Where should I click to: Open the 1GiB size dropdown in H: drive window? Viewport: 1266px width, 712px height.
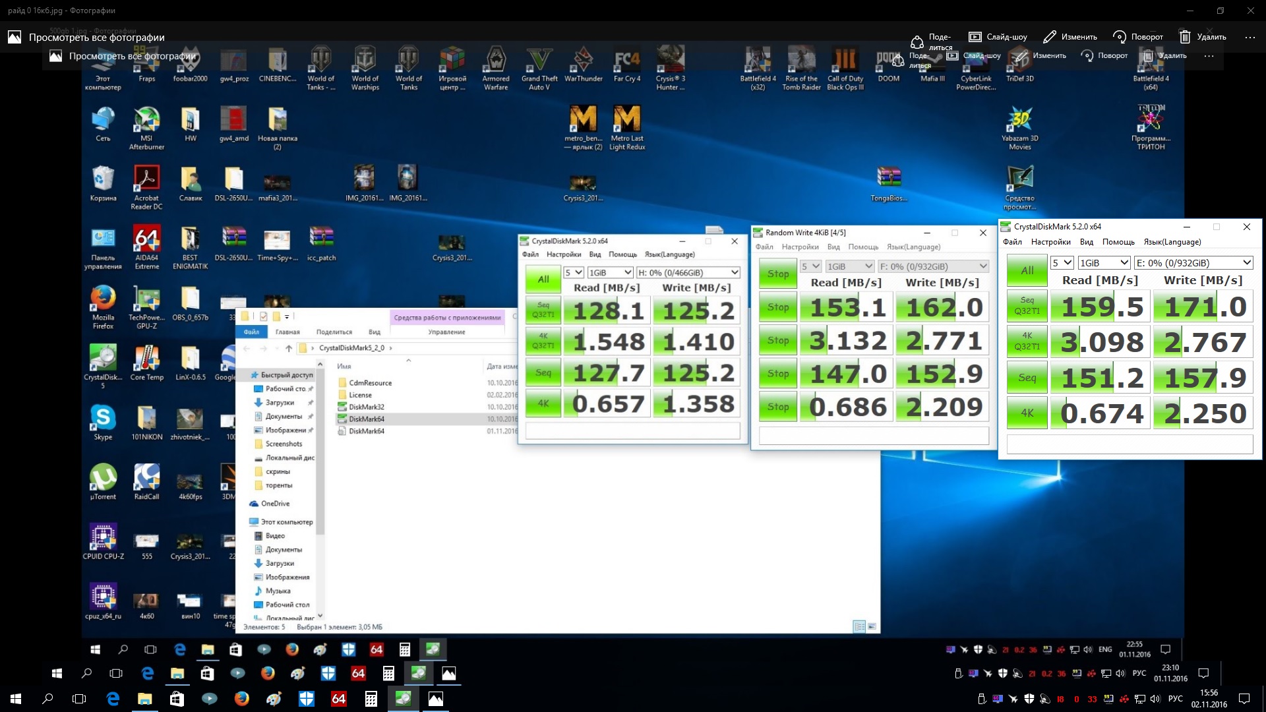point(610,272)
